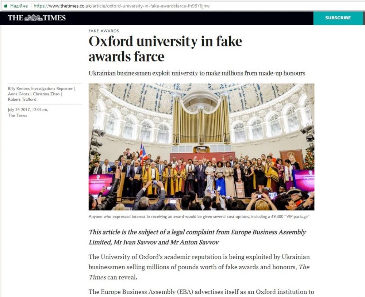This screenshot has height=297, width=365.
Task: Click the subheading about Ukrainian businessmen
Action: click(197, 73)
